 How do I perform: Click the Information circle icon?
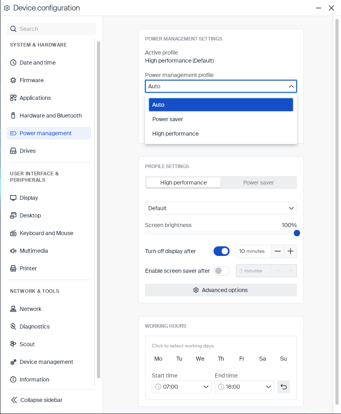(x=13, y=379)
